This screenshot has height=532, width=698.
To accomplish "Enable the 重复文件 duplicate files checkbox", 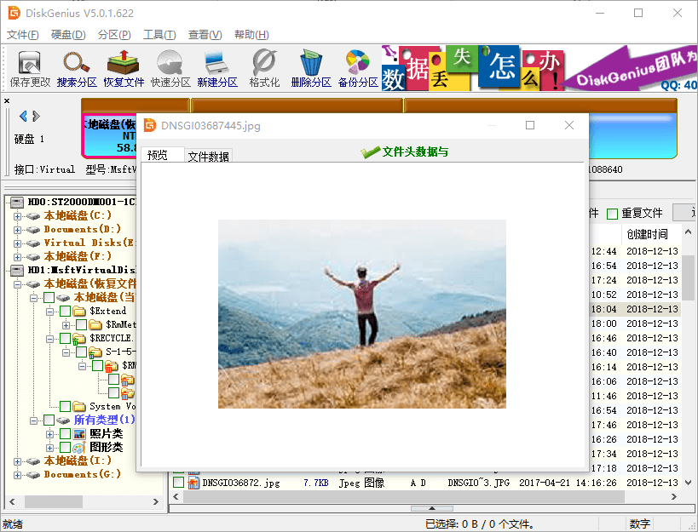I will 612,212.
